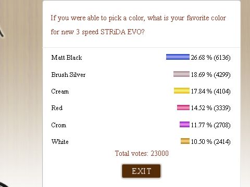250x187 pixels.
Task: Click the Total votes: 23000 text
Action: pos(142,153)
